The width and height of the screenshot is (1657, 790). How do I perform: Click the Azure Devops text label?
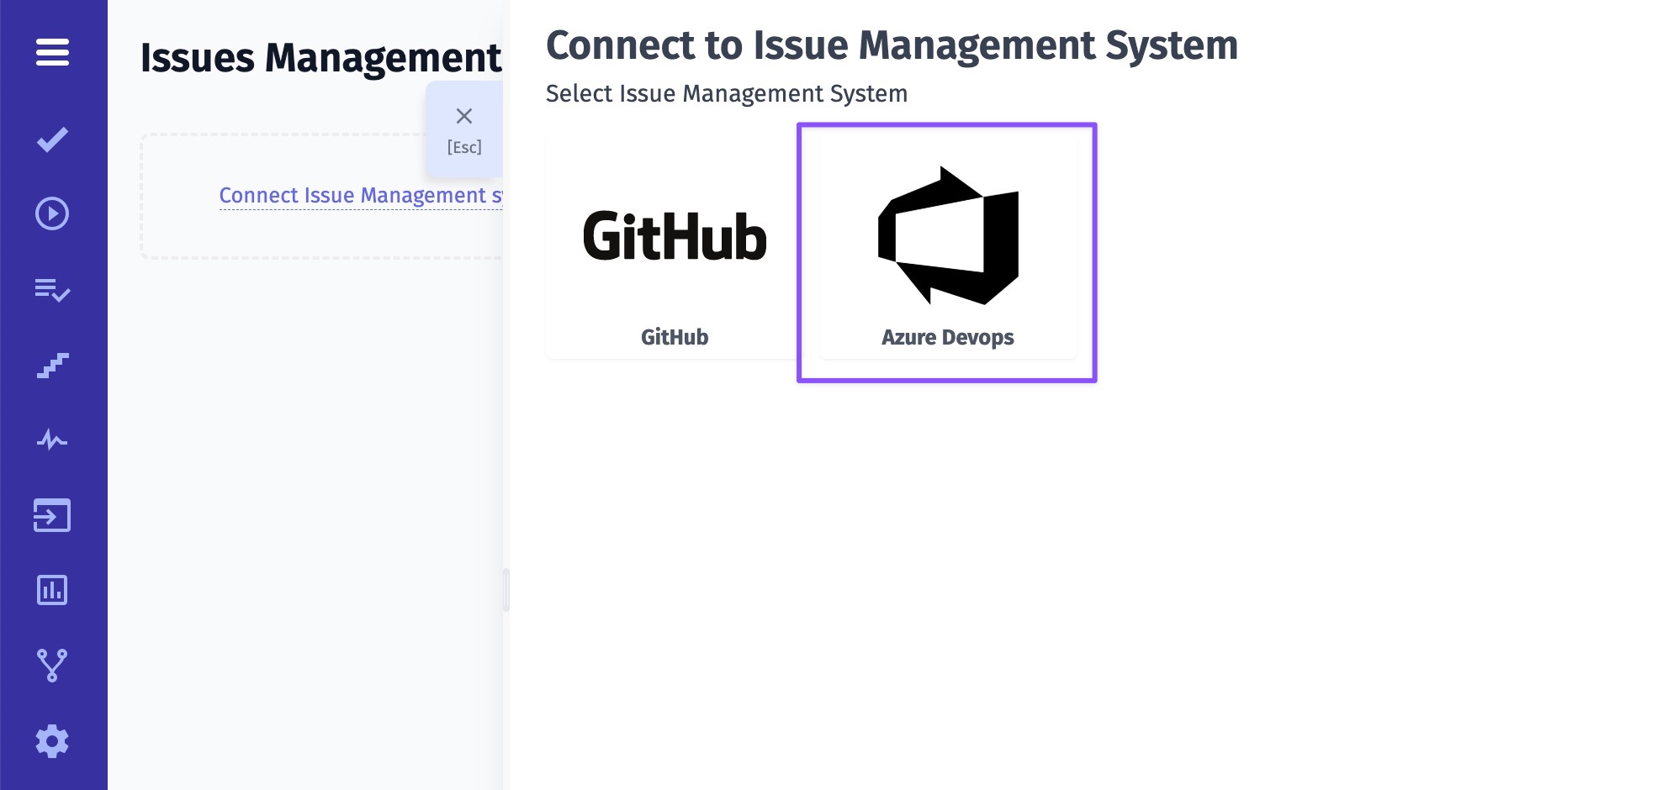coord(948,338)
